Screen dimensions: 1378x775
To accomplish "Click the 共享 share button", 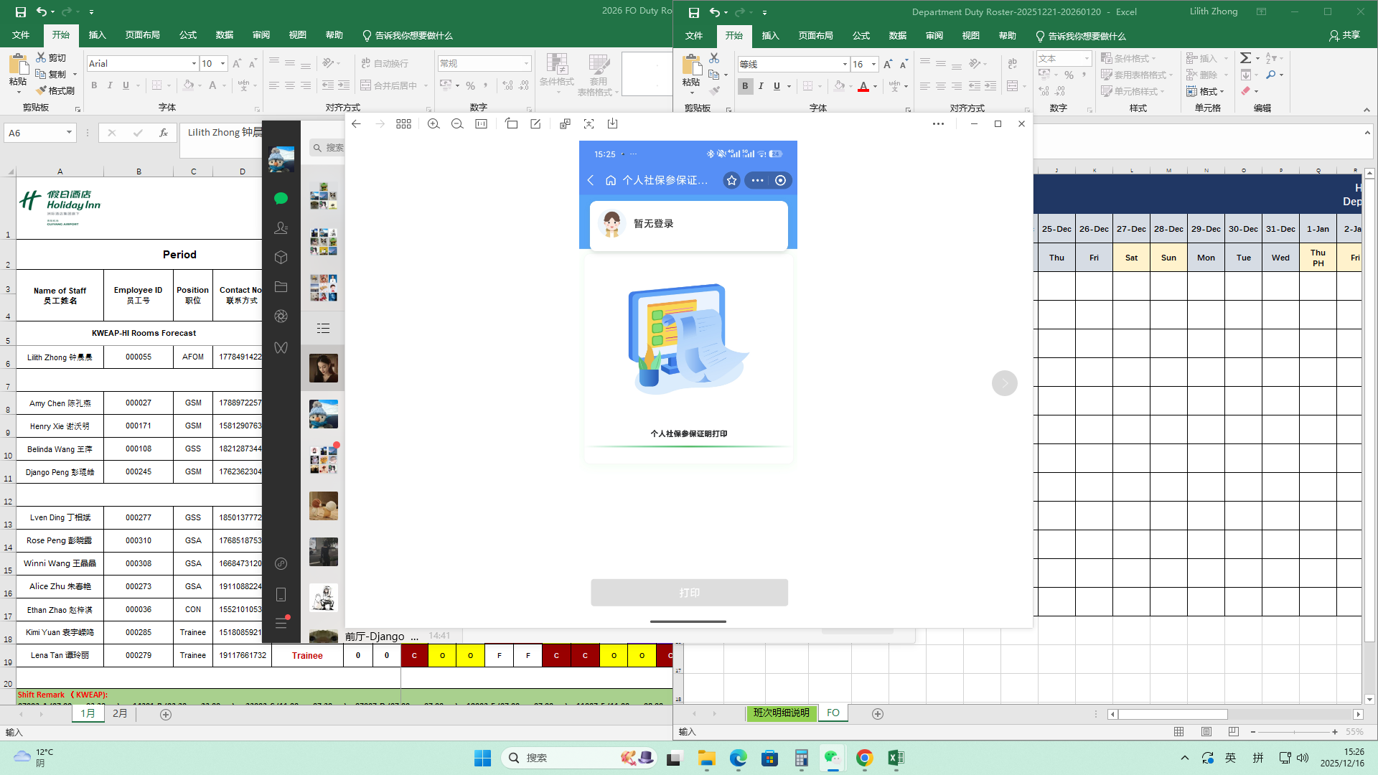I will coord(1345,35).
